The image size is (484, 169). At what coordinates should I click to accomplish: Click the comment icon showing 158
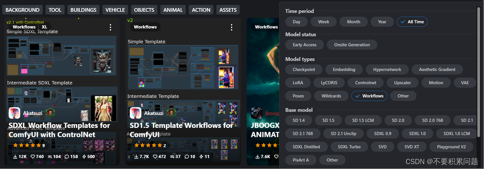(x=67, y=157)
